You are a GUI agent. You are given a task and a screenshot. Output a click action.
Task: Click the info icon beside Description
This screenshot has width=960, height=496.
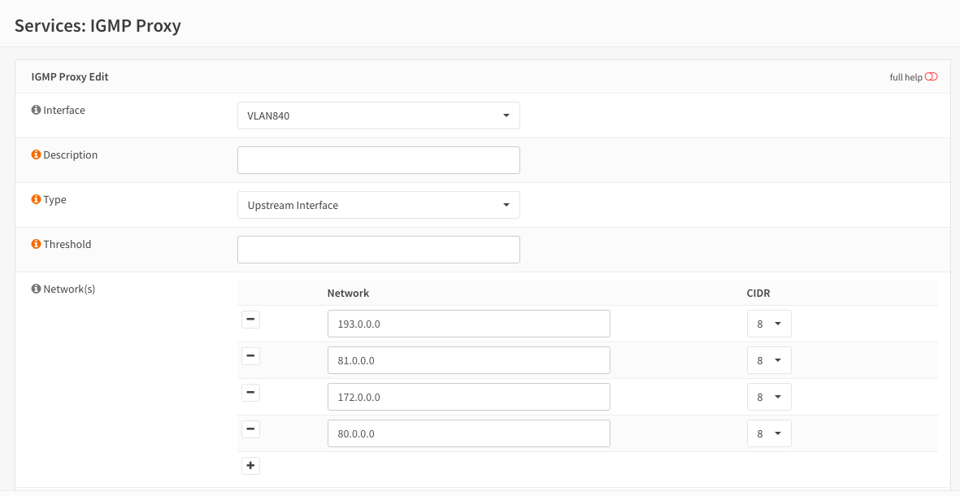36,154
